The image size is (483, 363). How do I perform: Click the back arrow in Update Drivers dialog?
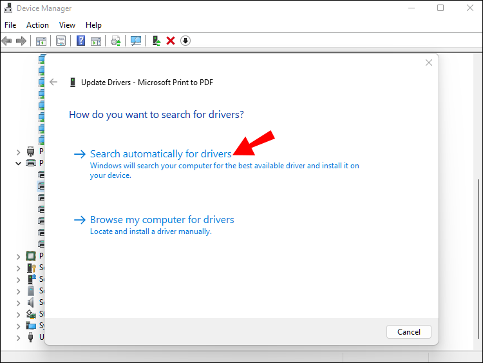tap(53, 82)
